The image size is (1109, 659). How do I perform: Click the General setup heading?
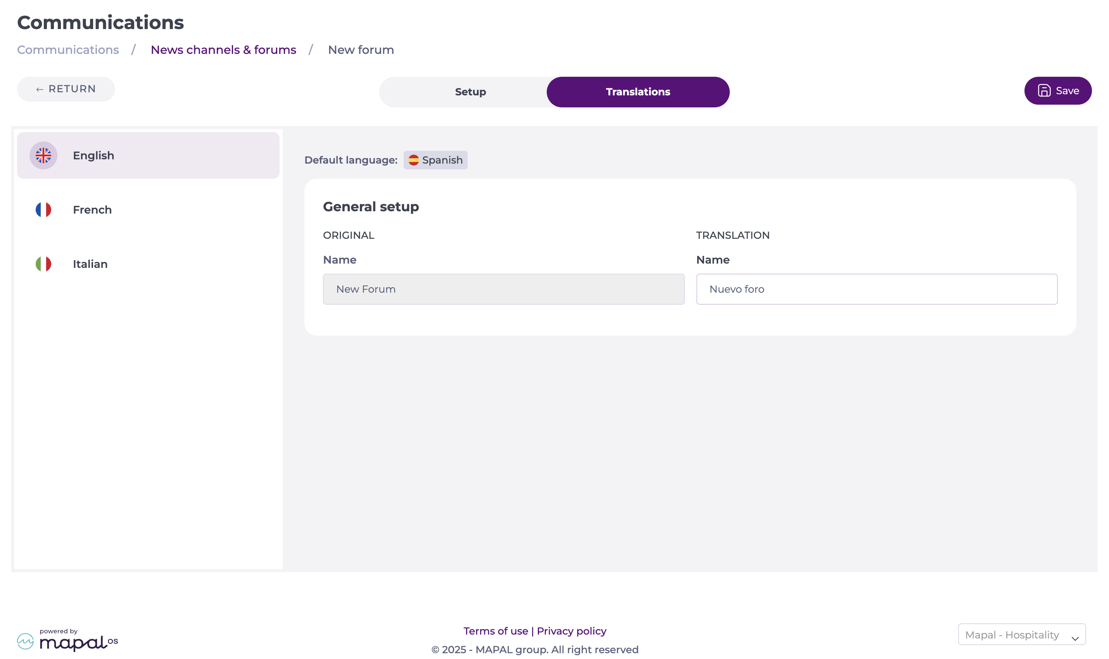pyautogui.click(x=371, y=207)
